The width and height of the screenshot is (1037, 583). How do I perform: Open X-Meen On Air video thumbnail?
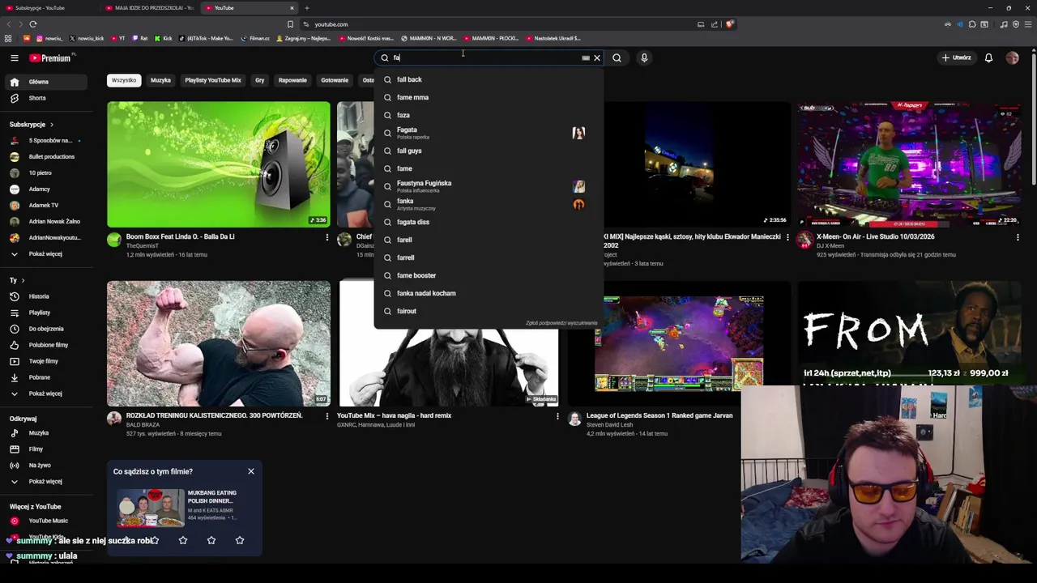pyautogui.click(x=908, y=164)
